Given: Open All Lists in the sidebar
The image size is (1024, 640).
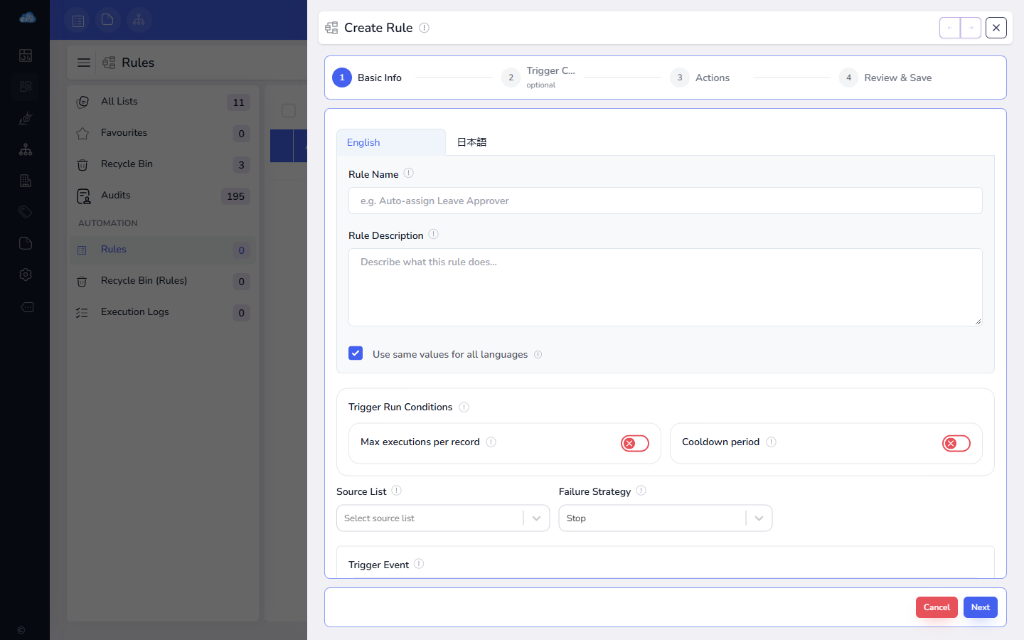Looking at the screenshot, I should pos(163,102).
